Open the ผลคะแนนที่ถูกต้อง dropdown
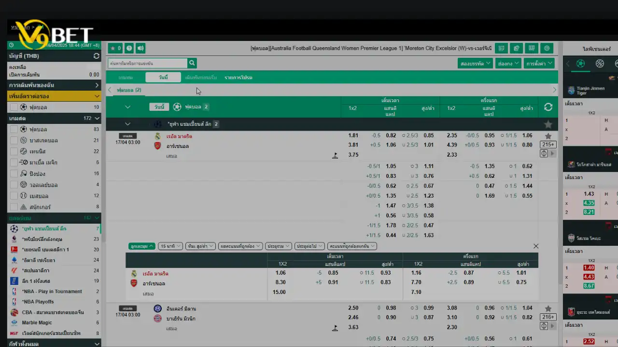Screen dimensions: 618x347 [240, 246]
